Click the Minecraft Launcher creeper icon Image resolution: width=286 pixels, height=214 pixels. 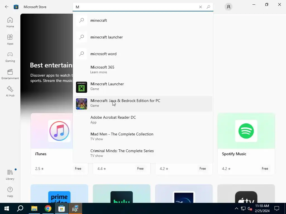[82, 87]
